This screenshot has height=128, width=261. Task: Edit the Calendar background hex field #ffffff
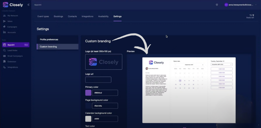(x=105, y=119)
